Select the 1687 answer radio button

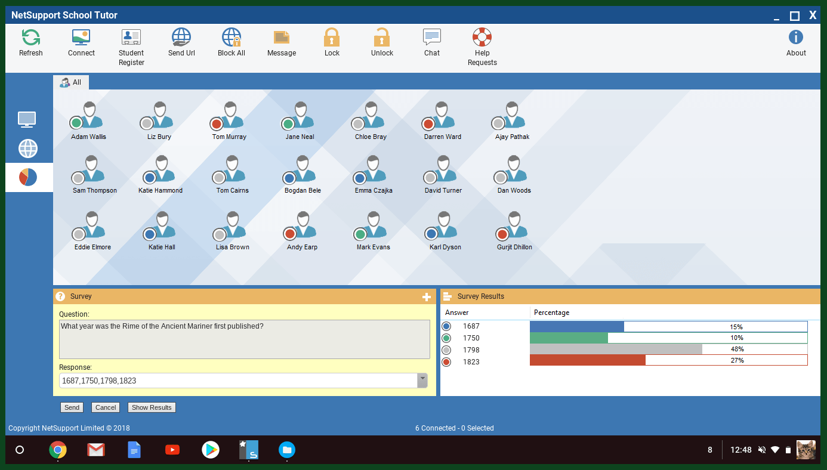click(x=446, y=326)
